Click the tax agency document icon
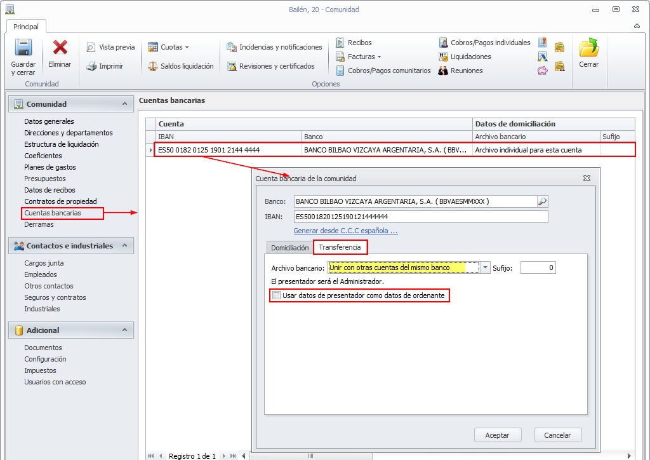 coord(542,57)
